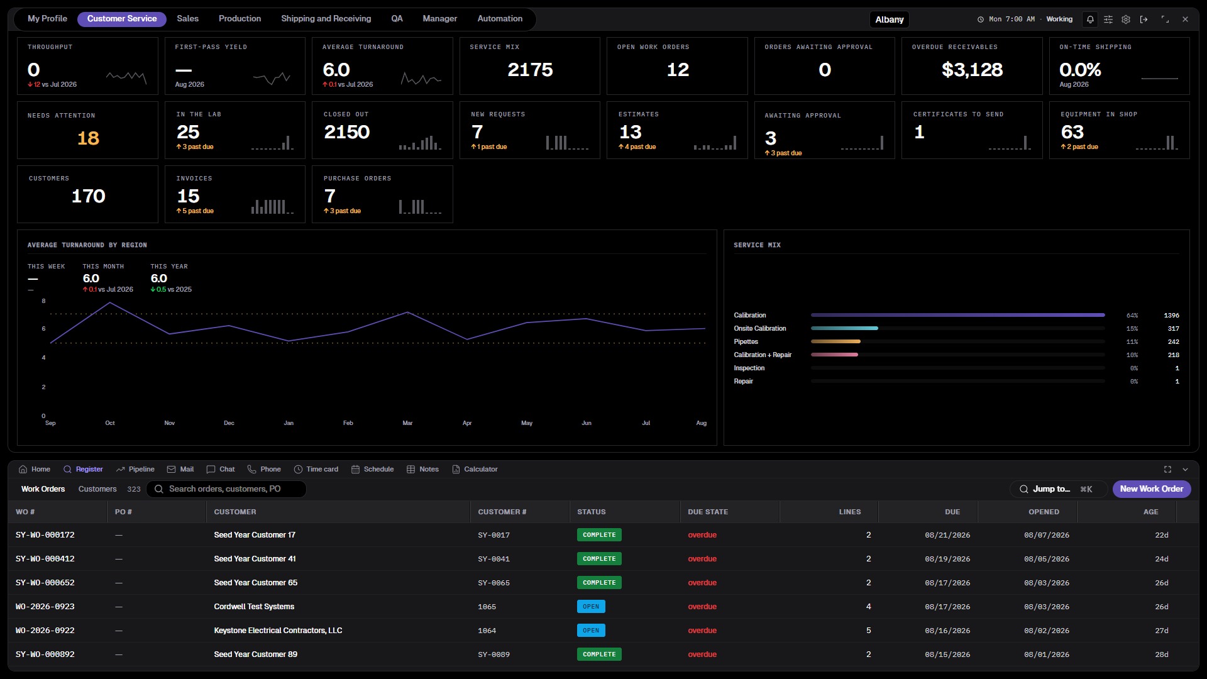Image resolution: width=1207 pixels, height=679 pixels.
Task: Open the Closed Out card
Action: pyautogui.click(x=382, y=130)
